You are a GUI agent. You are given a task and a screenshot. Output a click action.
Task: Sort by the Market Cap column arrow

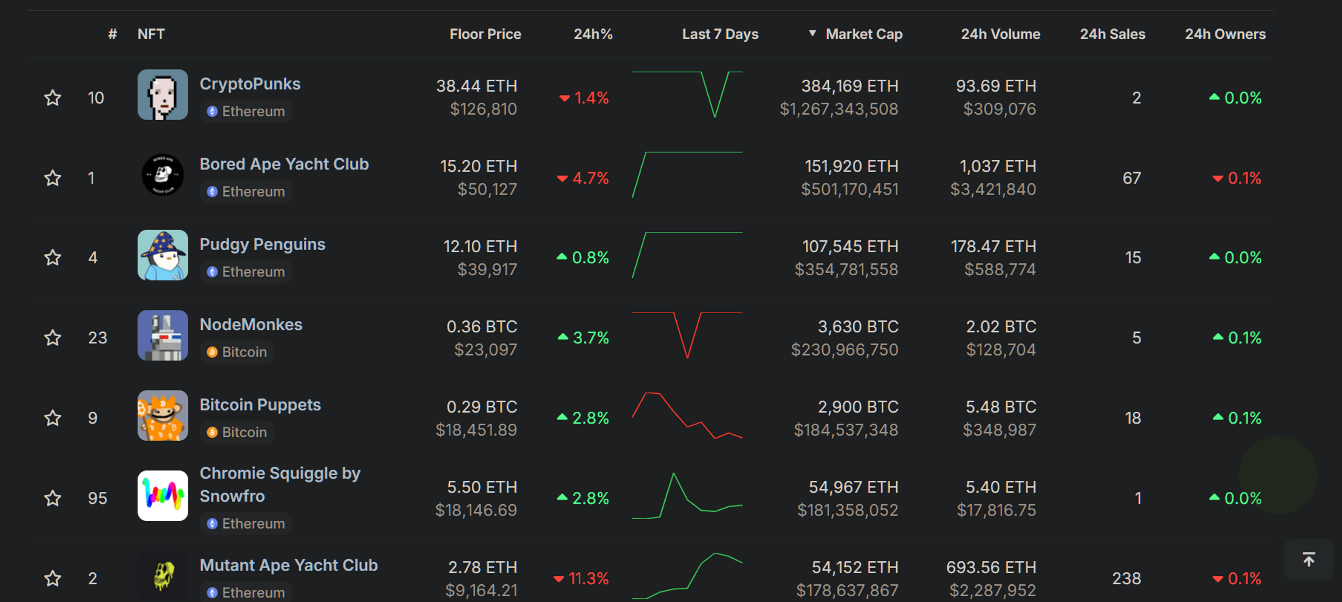pyautogui.click(x=812, y=34)
